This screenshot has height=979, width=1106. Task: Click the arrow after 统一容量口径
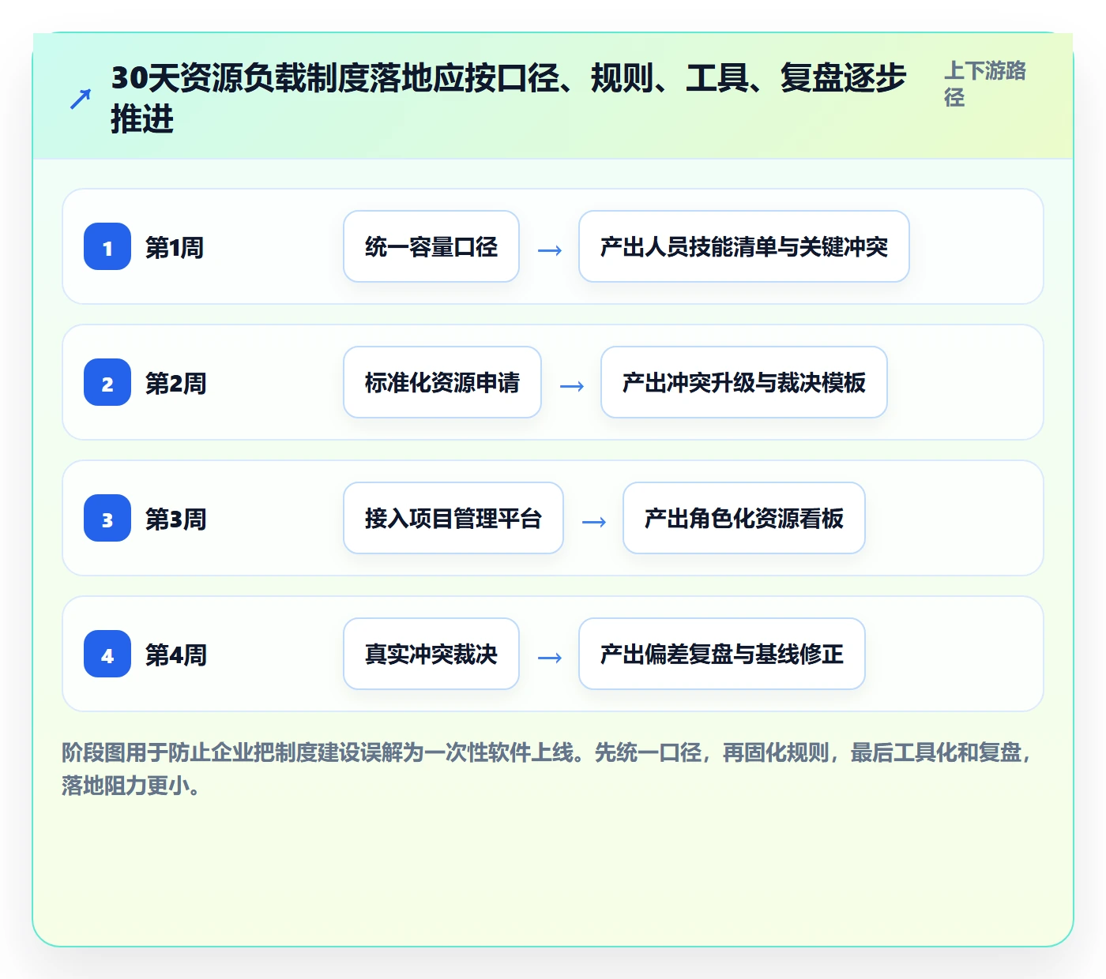549,250
